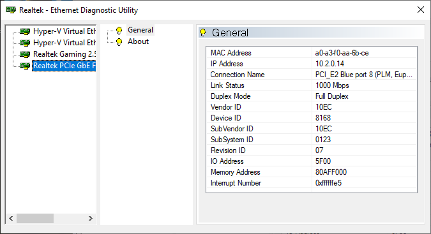Click the lightbulb icon beside About tree item

119,42
